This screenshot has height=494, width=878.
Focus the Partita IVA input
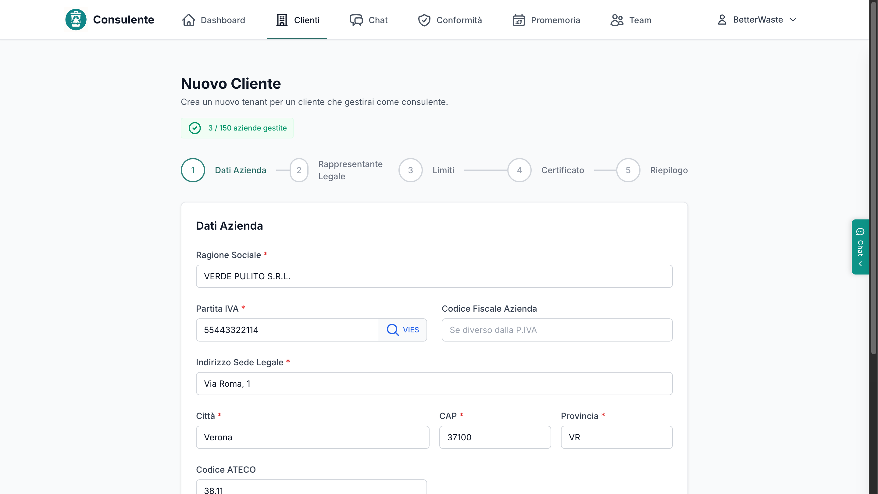pyautogui.click(x=287, y=330)
